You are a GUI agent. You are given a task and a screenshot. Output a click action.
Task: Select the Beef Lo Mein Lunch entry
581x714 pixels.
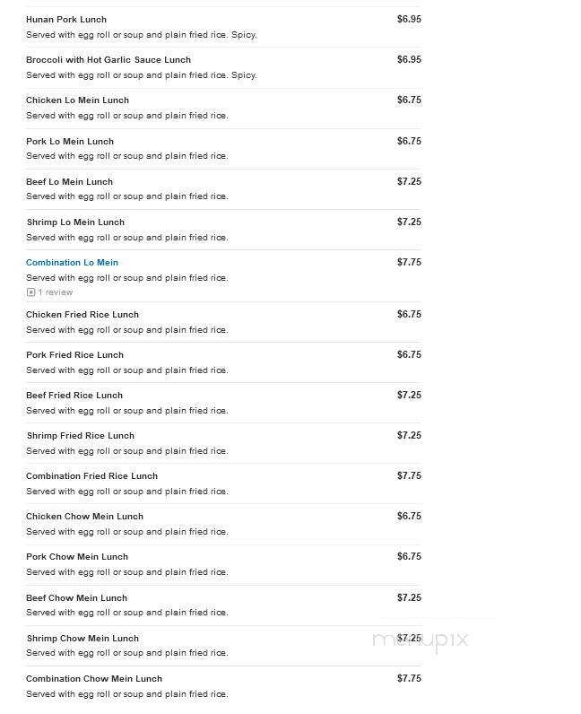coord(69,182)
